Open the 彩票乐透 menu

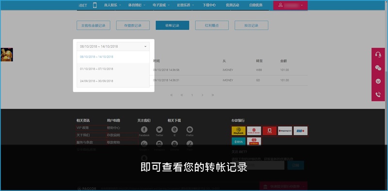point(185,5)
